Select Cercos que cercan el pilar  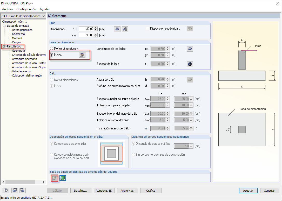[52, 144]
